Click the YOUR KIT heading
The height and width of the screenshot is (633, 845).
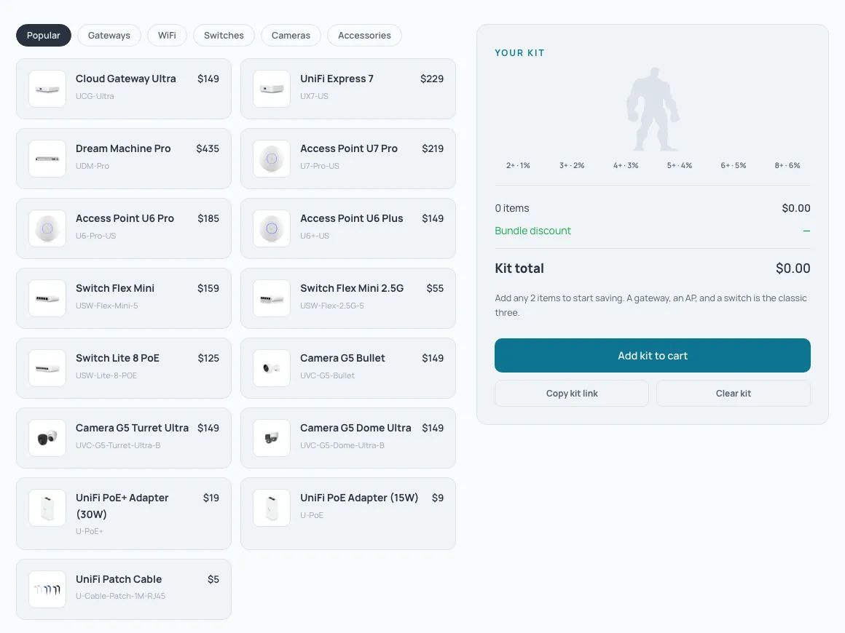point(520,53)
